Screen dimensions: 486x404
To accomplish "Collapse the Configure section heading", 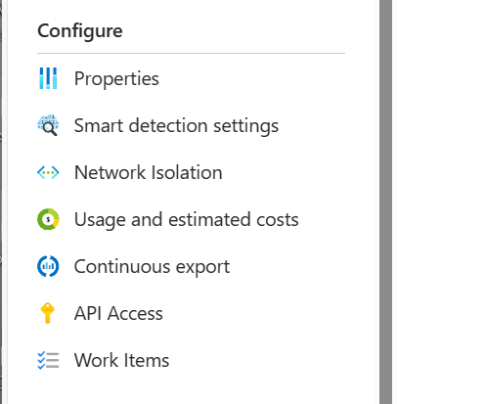I will tap(80, 31).
